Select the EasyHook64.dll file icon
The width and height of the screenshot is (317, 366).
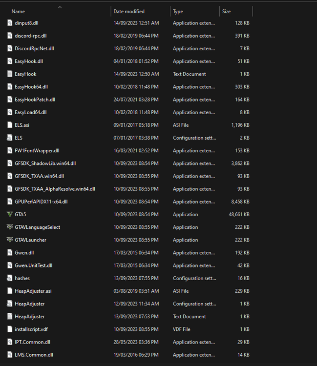click(x=10, y=87)
